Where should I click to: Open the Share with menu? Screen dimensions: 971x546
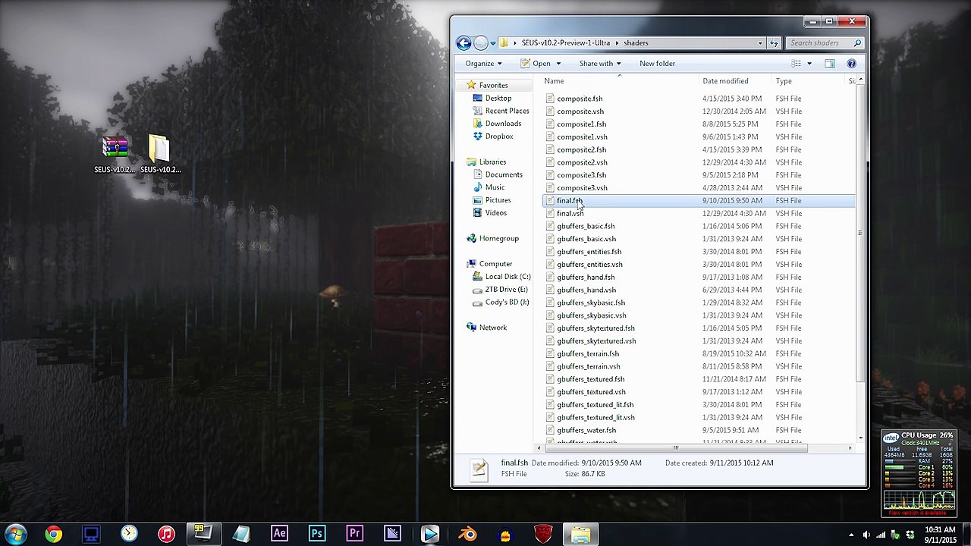600,64
